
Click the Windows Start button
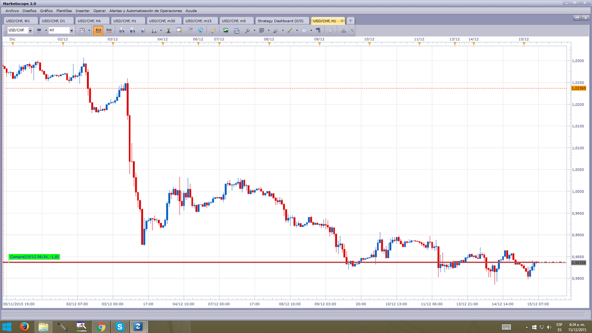[x=7, y=326]
